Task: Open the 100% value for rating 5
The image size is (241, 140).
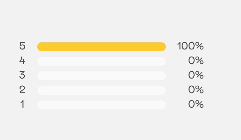Action: (190, 46)
